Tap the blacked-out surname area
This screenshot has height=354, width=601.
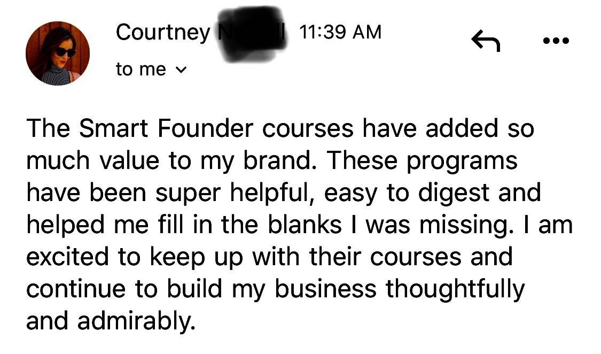pos(252,35)
